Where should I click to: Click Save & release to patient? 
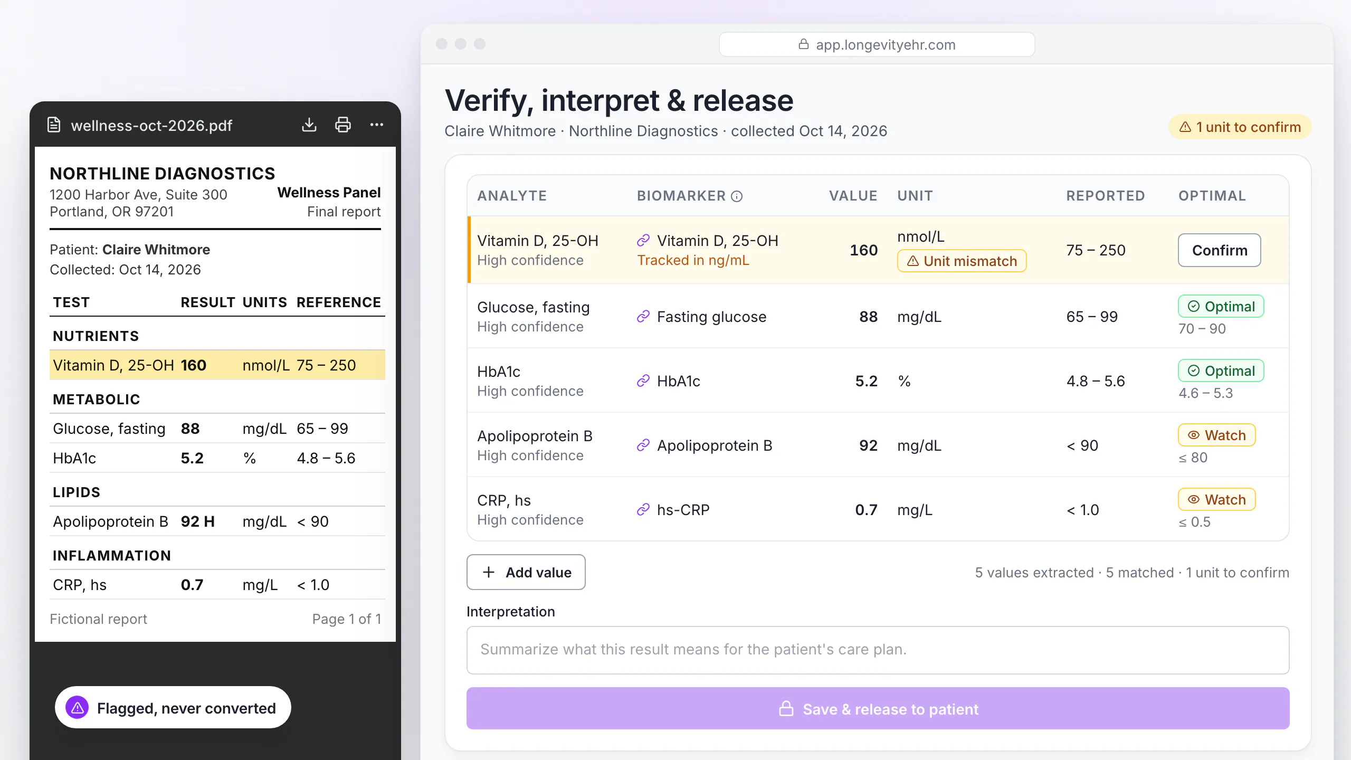(878, 708)
